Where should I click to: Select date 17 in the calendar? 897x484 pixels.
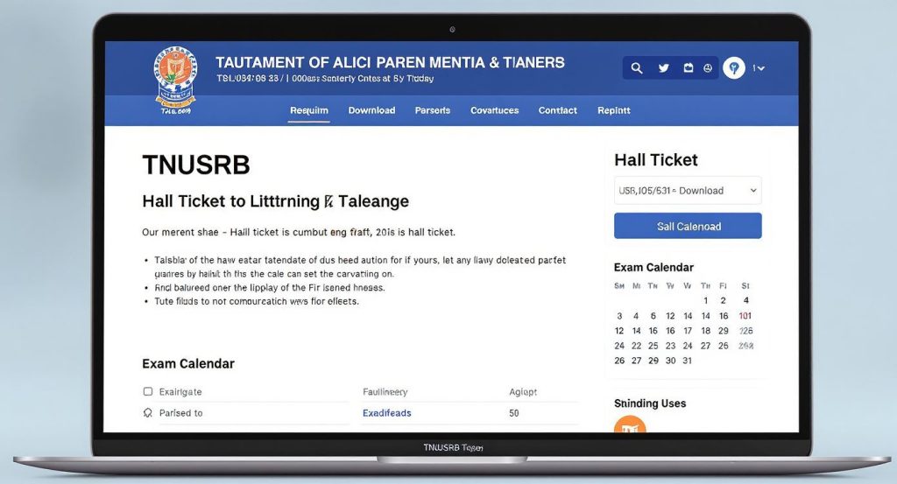(x=688, y=331)
